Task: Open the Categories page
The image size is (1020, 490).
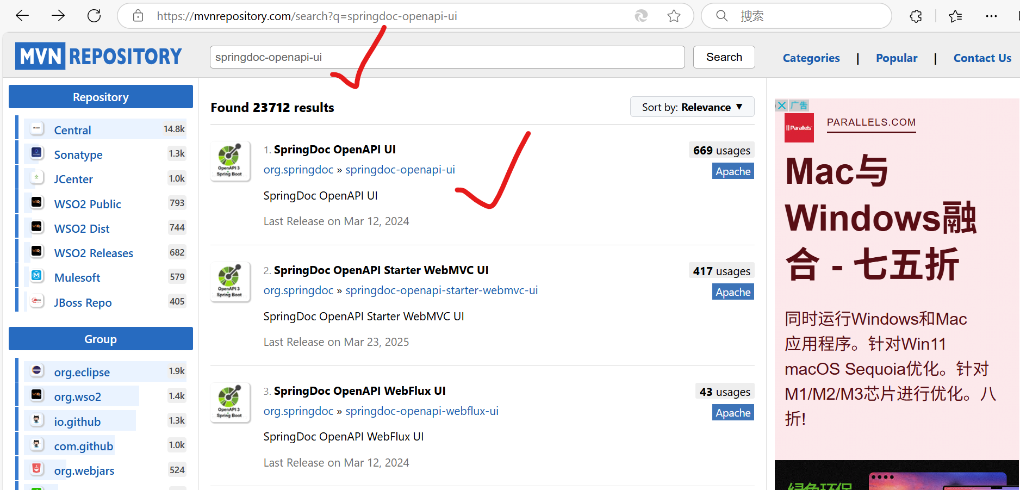Action: [811, 58]
